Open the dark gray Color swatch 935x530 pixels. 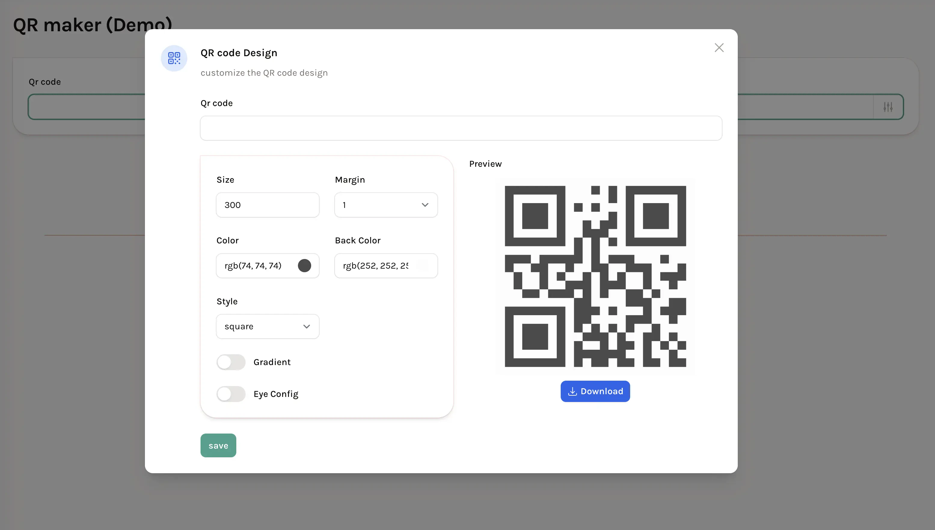pos(305,266)
